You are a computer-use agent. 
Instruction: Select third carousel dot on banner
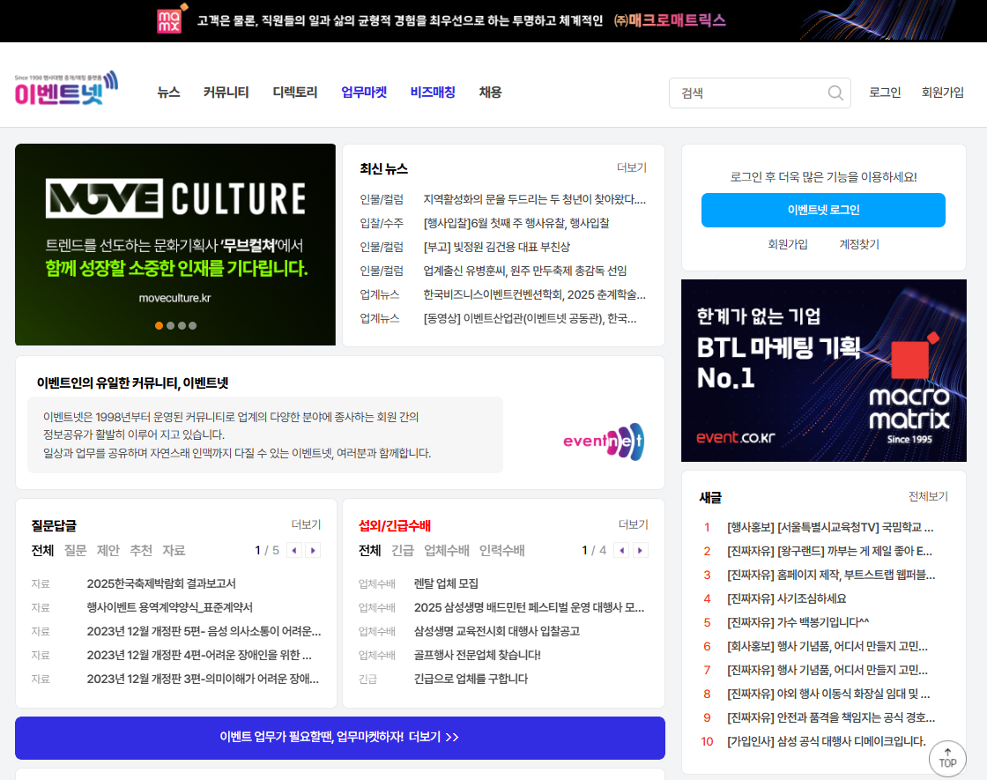coord(182,325)
